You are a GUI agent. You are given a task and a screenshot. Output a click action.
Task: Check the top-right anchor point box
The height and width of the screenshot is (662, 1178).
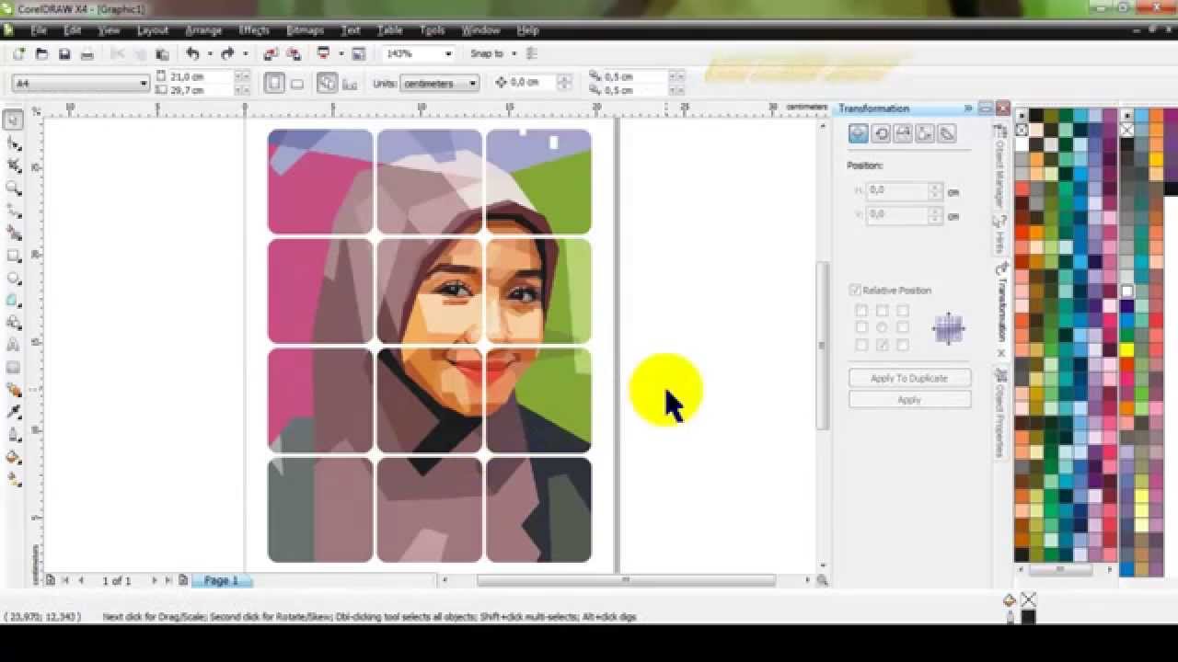[x=903, y=311]
